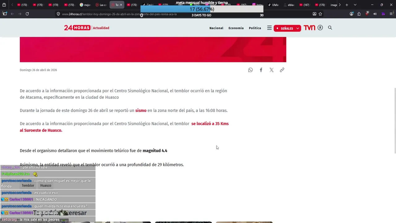Open the Economía section
Image resolution: width=396 pixels, height=223 pixels.
coord(236,28)
